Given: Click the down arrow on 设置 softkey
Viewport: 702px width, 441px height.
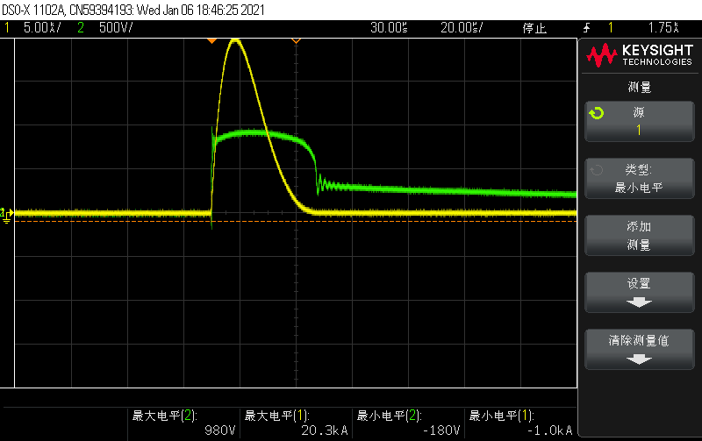Looking at the screenshot, I should point(638,302).
